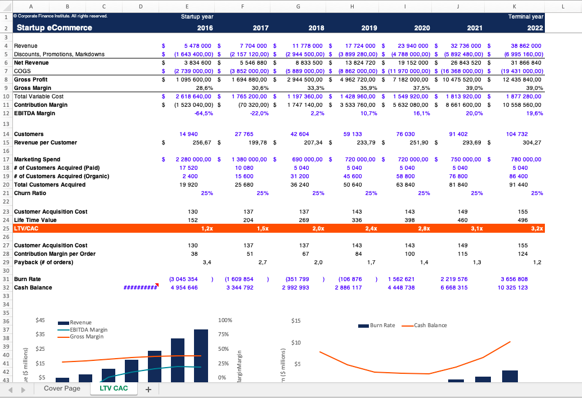Select row 25 header for LTV/CAC

point(5,229)
